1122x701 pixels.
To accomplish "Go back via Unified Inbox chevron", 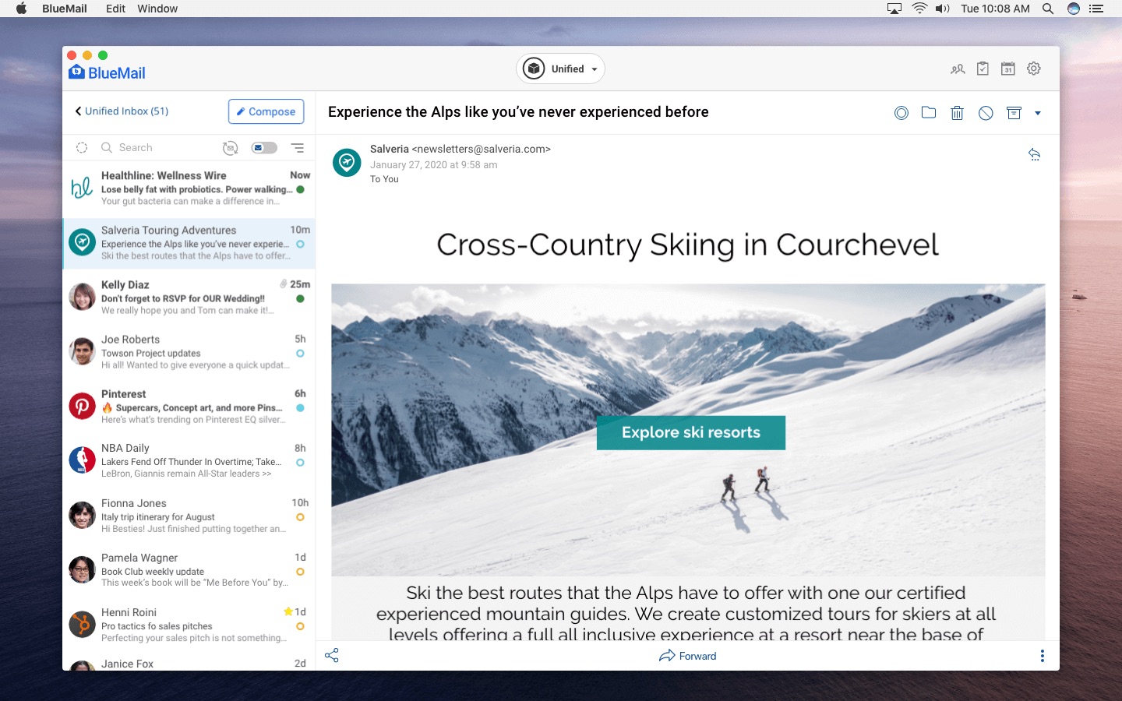I will click(x=78, y=111).
